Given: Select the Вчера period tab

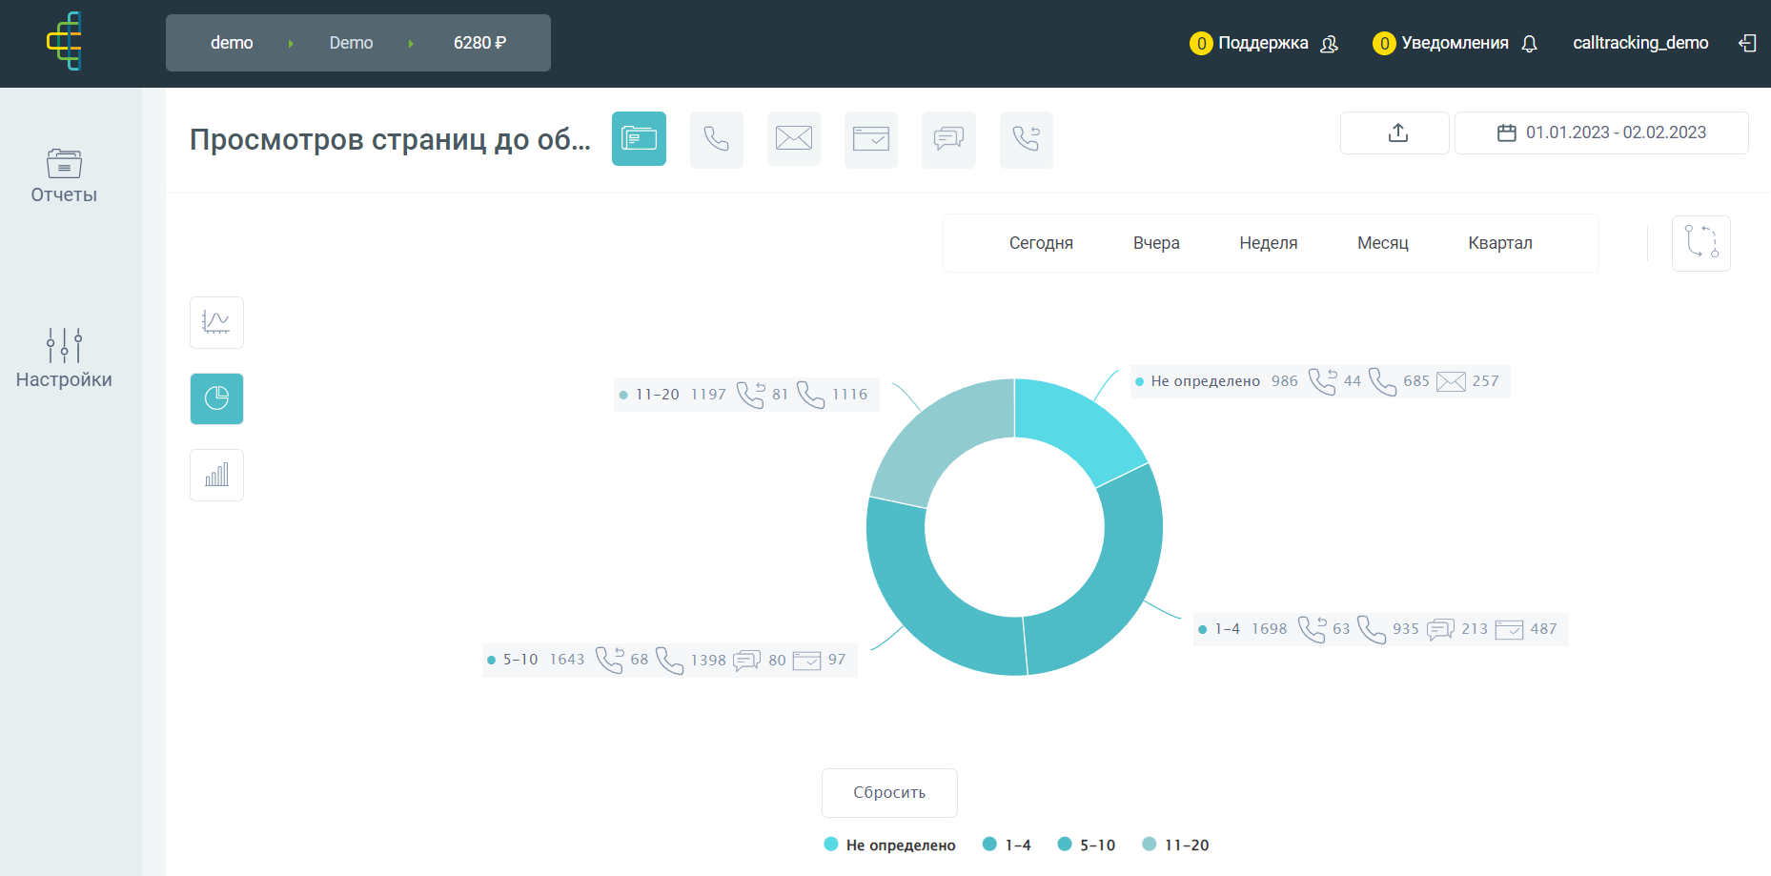Looking at the screenshot, I should click(1156, 243).
